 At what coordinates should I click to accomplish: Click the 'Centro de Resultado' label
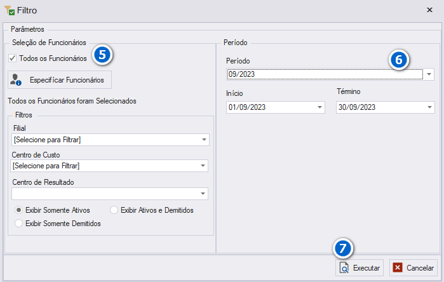coord(43,182)
